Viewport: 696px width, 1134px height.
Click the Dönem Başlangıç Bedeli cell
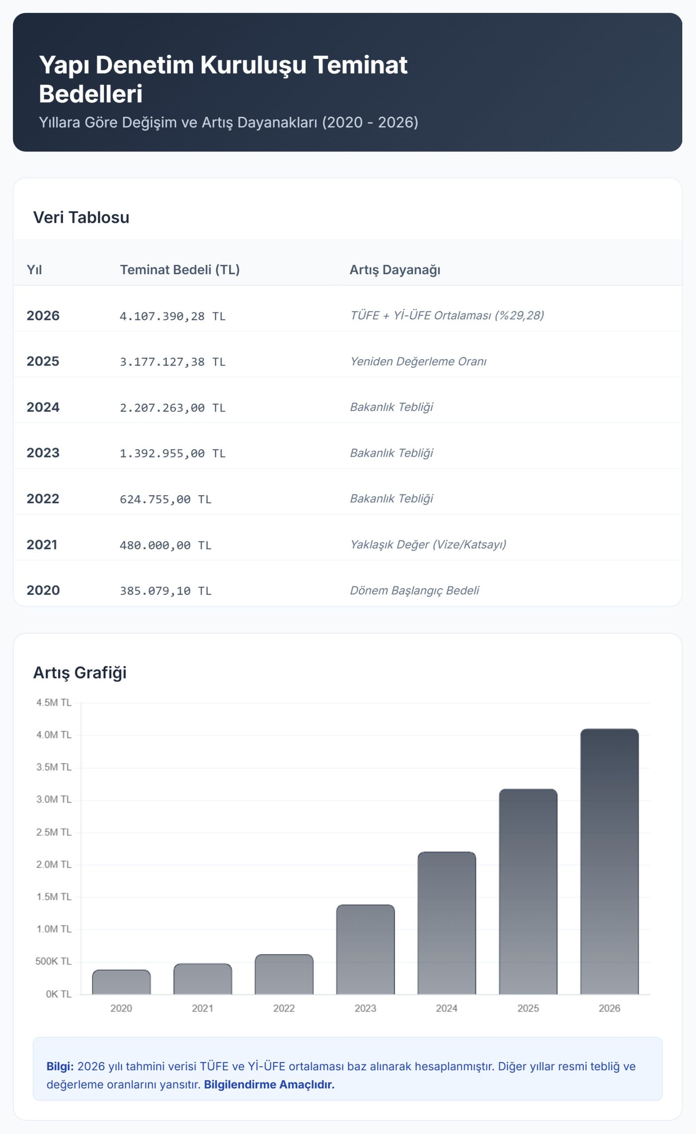[x=414, y=590]
